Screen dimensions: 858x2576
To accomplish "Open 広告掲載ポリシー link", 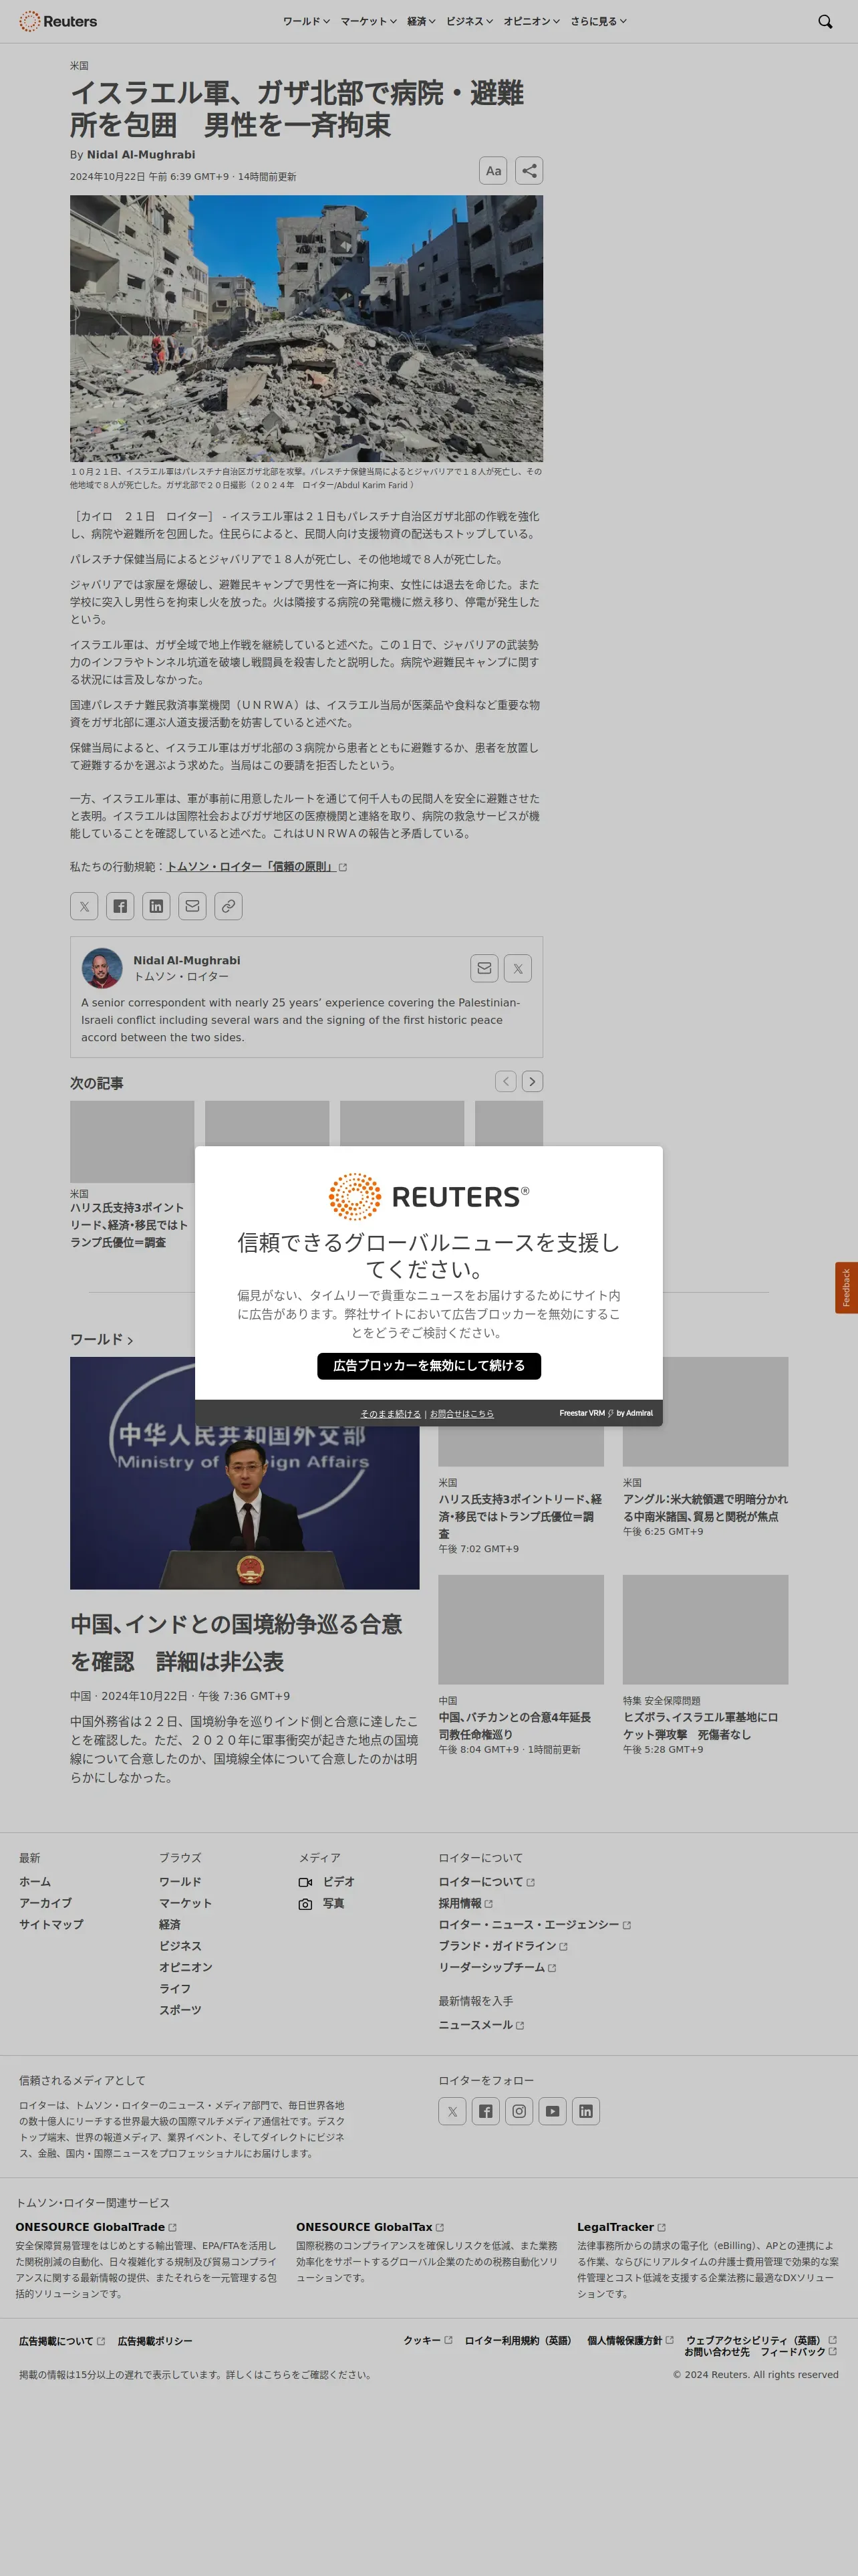I will pyautogui.click(x=155, y=2341).
